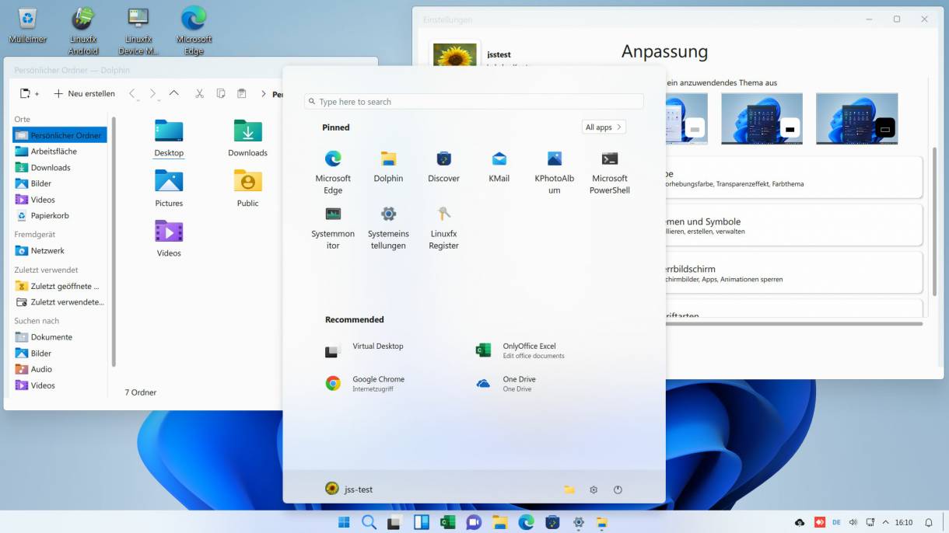Click the Paste clipboard icon in Dolphin

[x=241, y=93]
